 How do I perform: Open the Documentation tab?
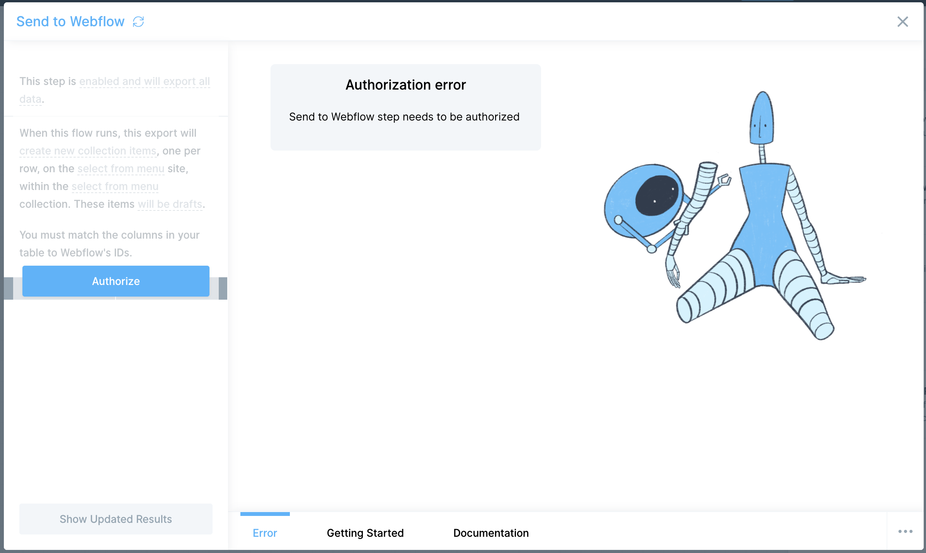[x=491, y=533]
